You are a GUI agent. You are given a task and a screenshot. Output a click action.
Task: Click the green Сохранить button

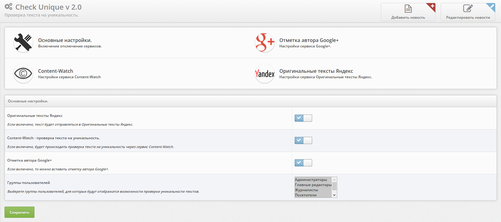(x=19, y=212)
